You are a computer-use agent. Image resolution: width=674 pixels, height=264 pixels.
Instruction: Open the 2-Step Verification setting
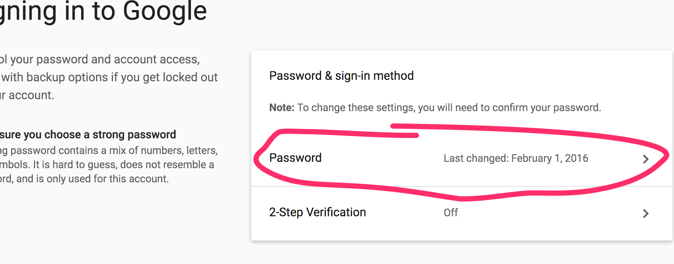(318, 212)
